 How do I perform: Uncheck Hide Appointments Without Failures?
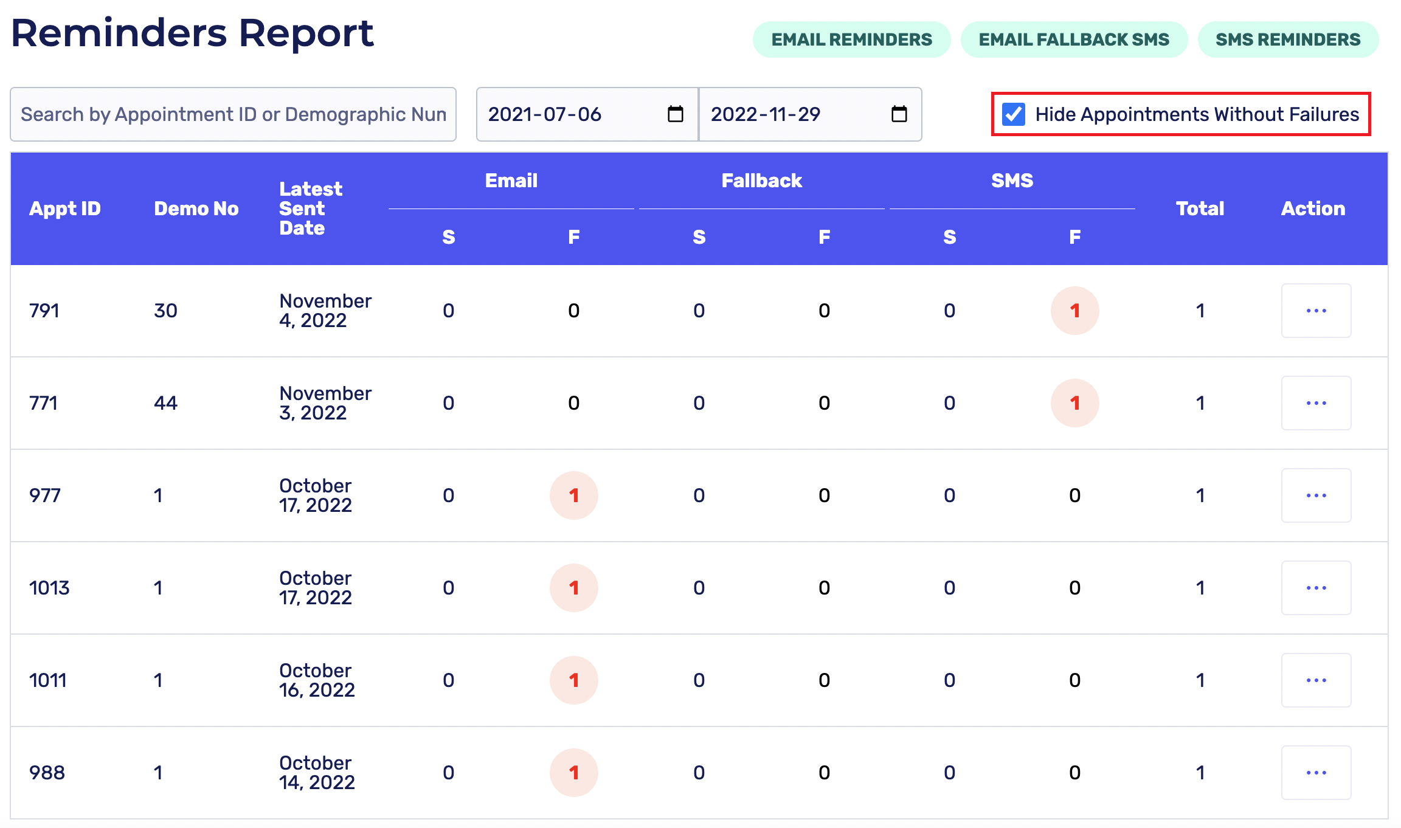click(x=1014, y=114)
